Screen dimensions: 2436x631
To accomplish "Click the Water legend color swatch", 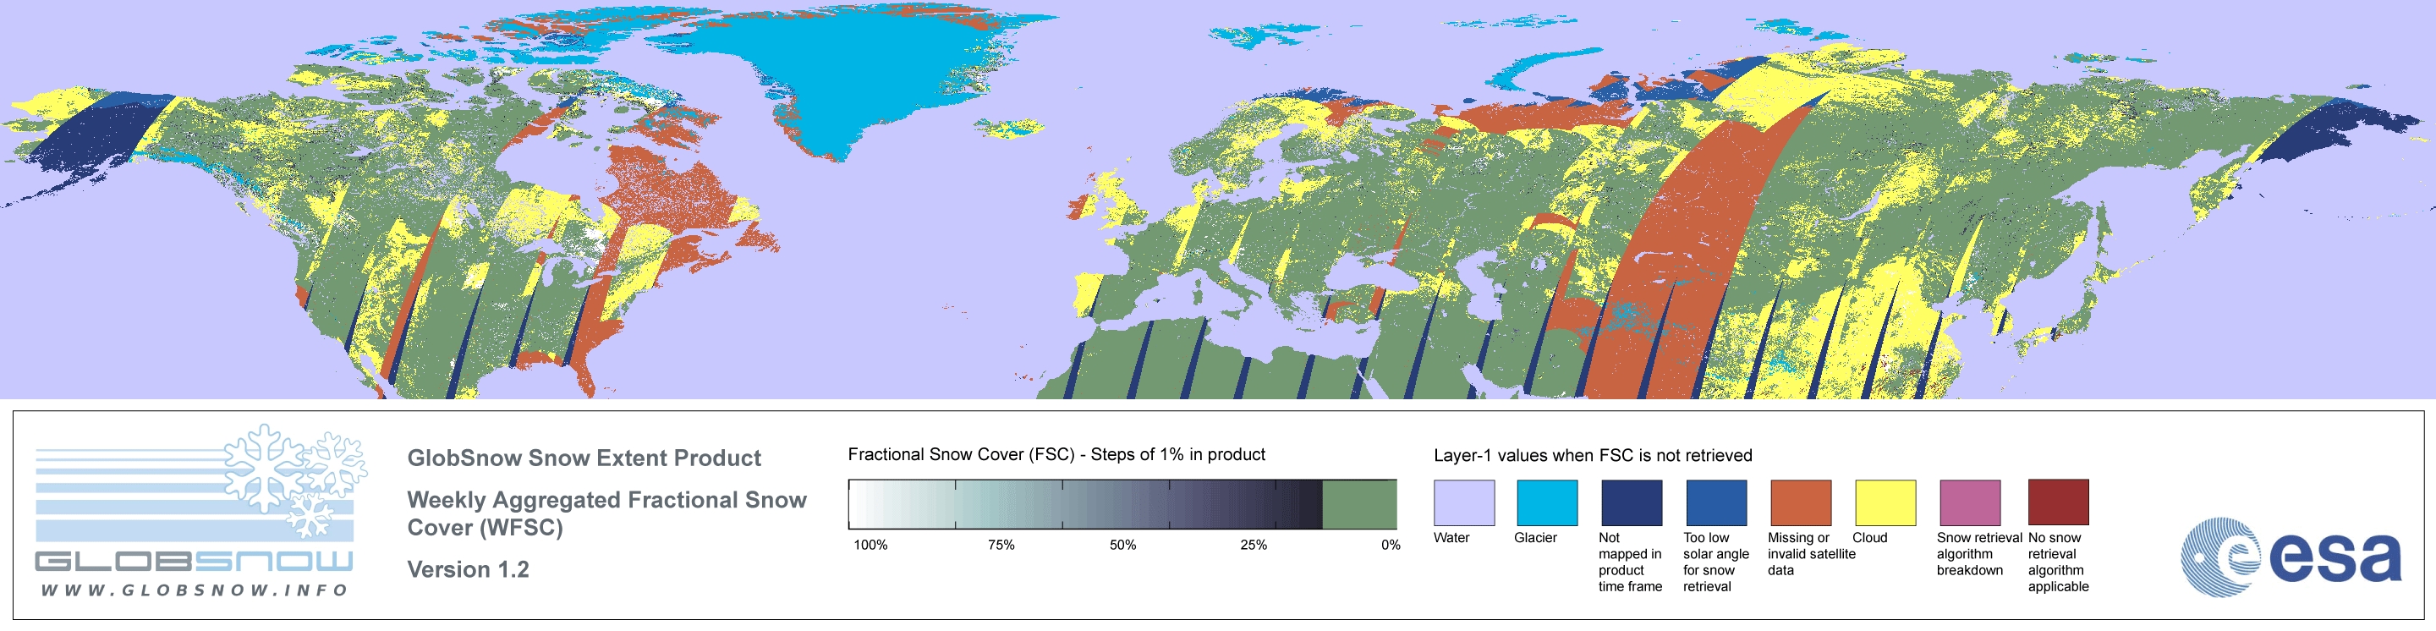I will click(x=1464, y=502).
